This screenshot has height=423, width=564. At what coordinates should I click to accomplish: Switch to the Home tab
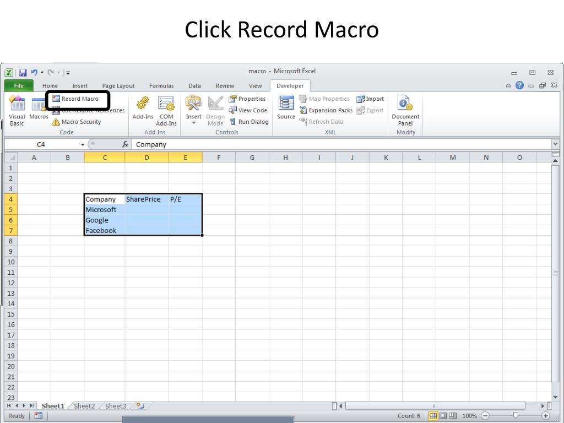[50, 85]
